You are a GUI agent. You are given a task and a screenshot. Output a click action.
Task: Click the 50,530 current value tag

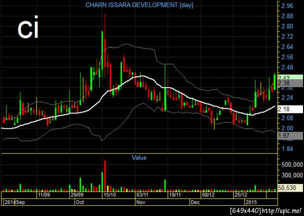tap(290, 188)
